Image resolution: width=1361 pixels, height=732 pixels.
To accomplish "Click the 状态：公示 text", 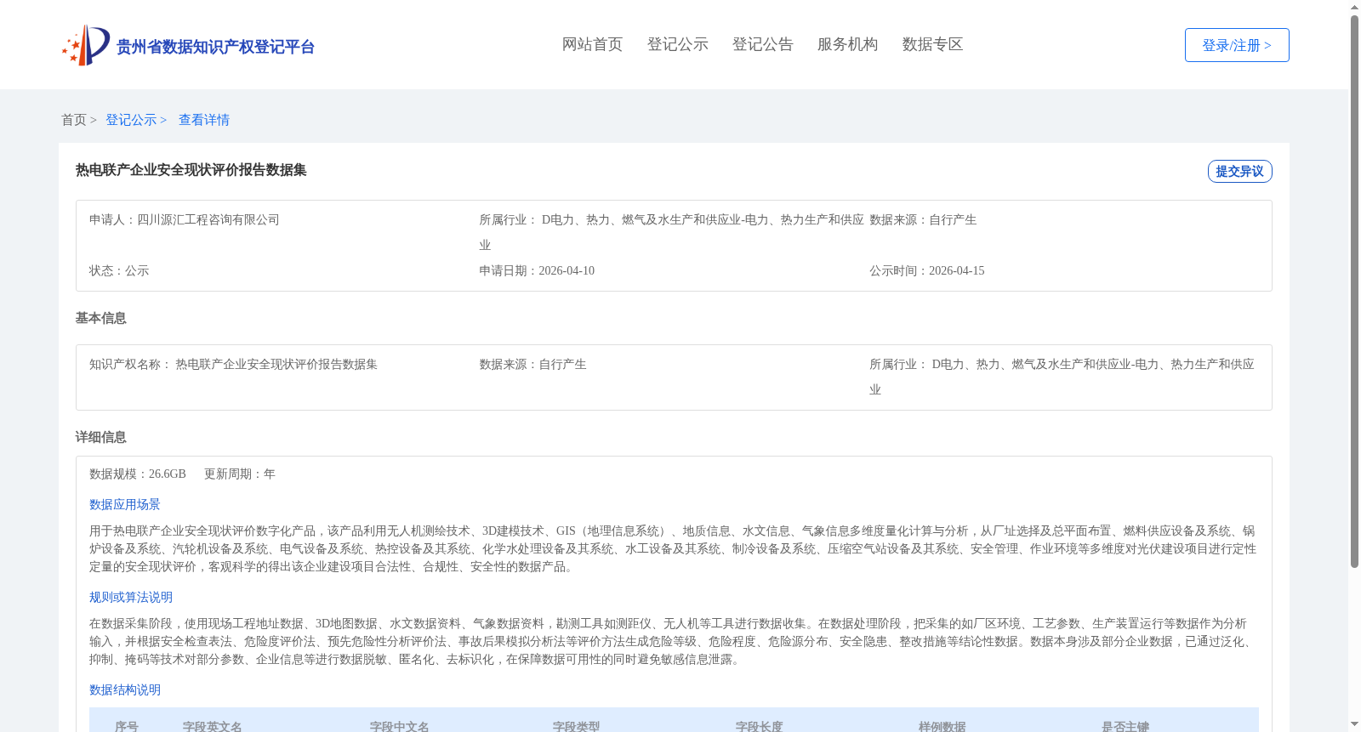I will coord(119,270).
